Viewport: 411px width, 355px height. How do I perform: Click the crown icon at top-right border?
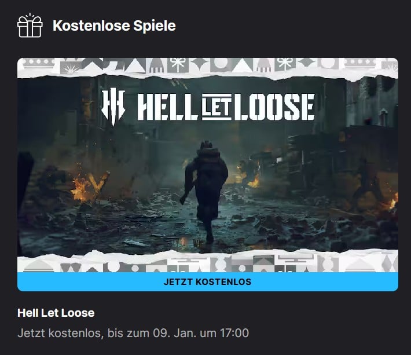point(361,63)
